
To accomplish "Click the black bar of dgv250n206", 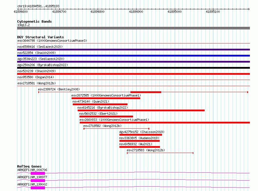I will click(133, 68).
